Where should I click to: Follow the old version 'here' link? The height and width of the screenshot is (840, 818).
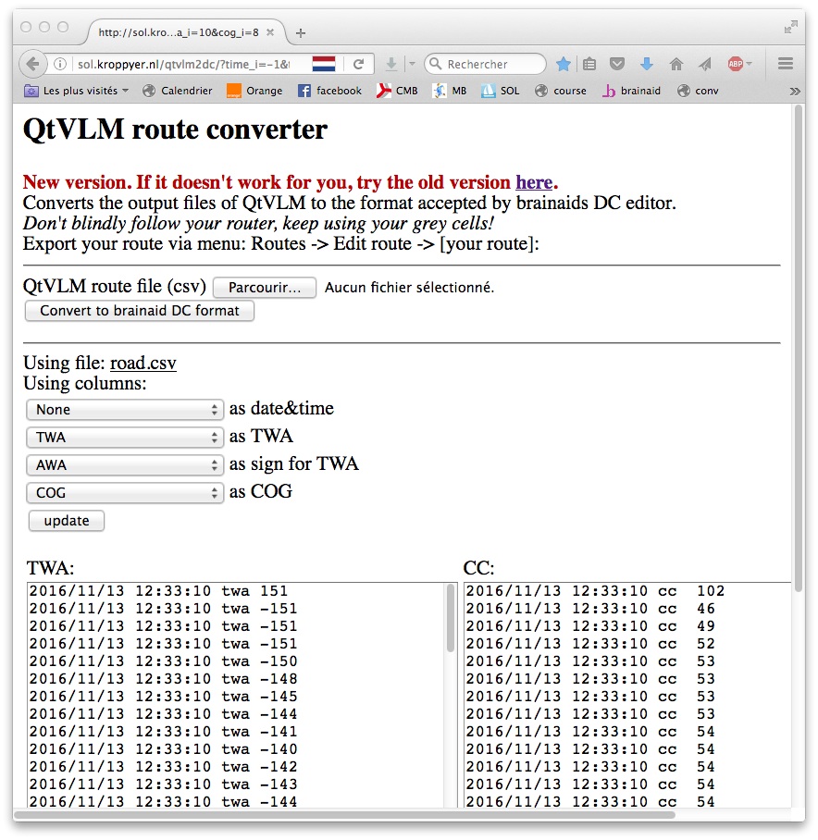tap(533, 182)
